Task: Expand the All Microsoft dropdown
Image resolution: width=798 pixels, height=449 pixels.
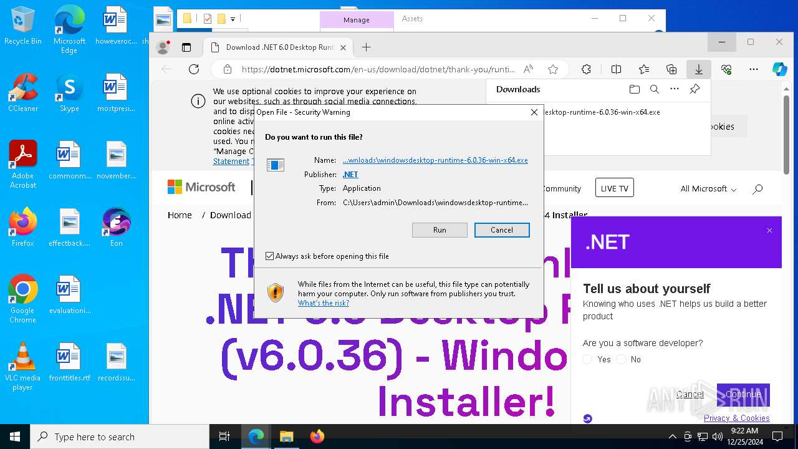Action: [x=708, y=189]
